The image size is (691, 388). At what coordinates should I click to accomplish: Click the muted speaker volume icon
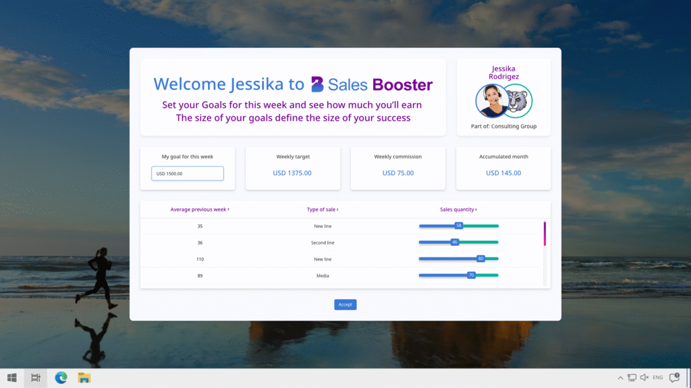(644, 378)
